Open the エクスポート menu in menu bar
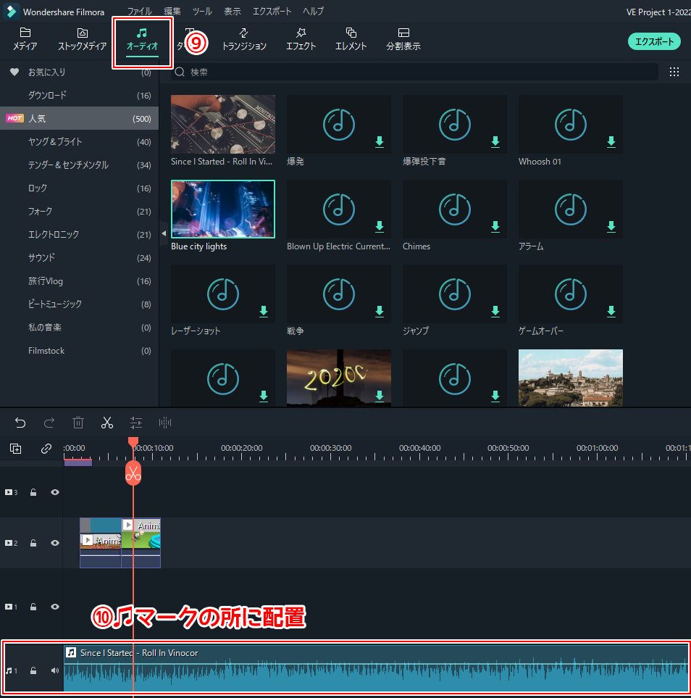691x698 pixels. 272,12
